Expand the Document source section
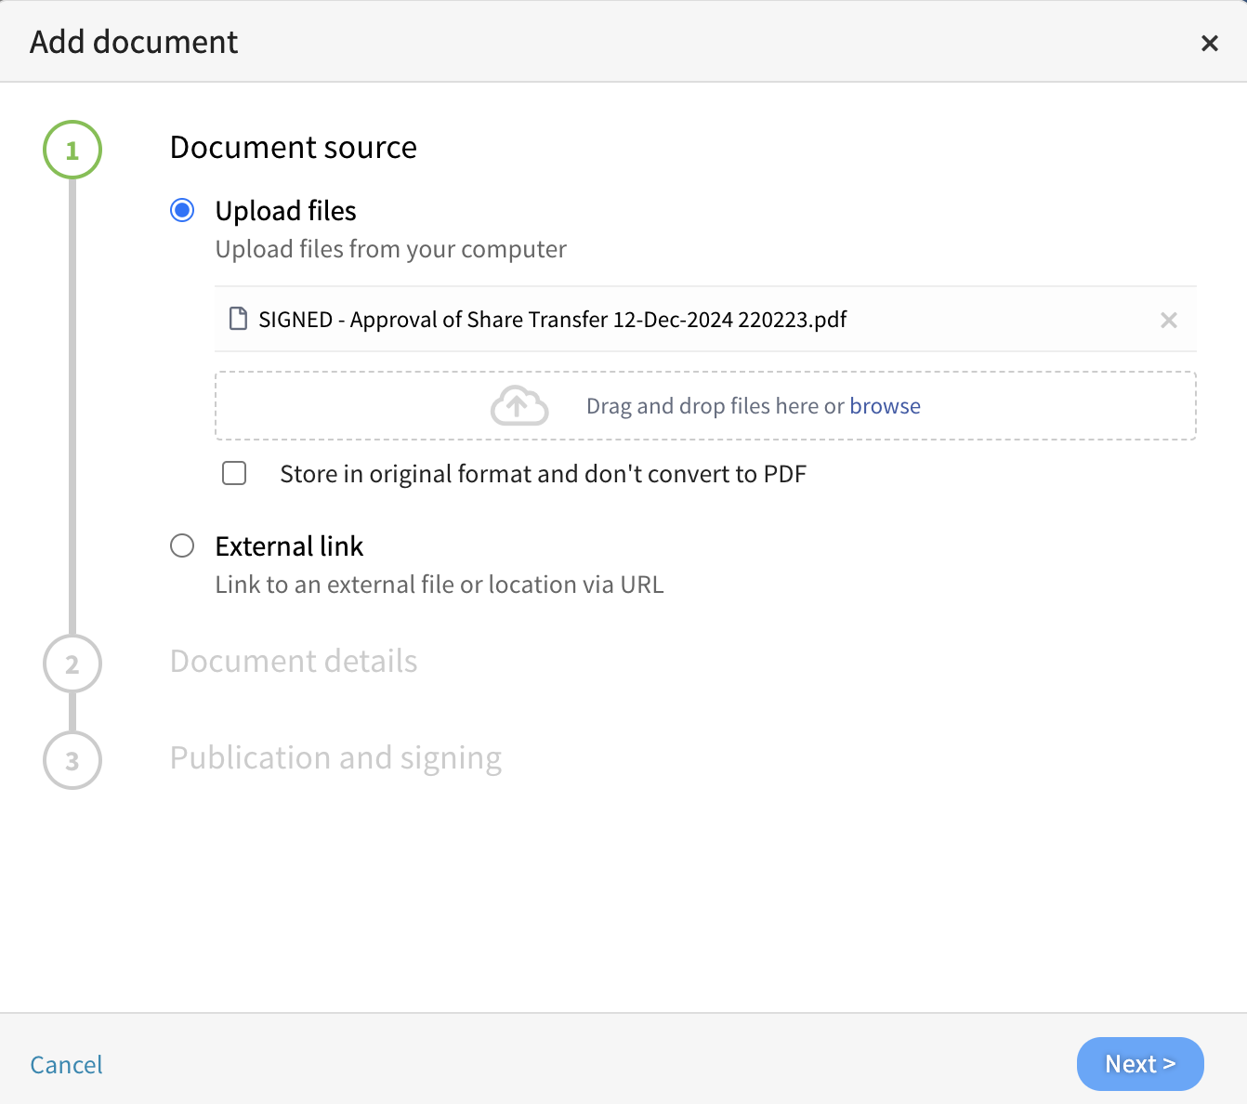 [x=293, y=147]
